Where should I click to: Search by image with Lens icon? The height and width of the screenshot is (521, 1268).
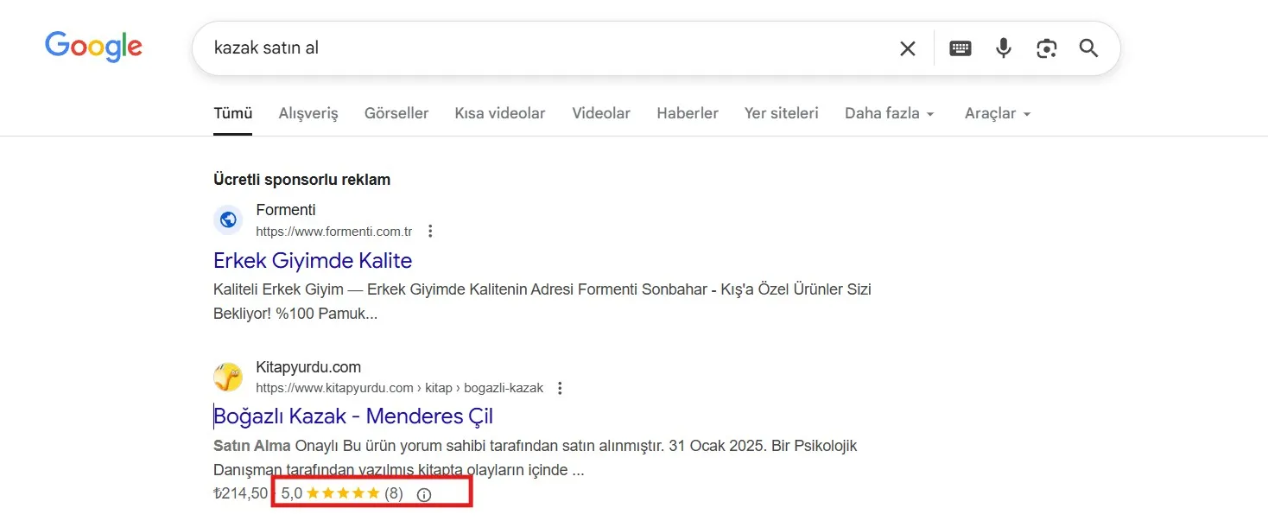(1046, 48)
